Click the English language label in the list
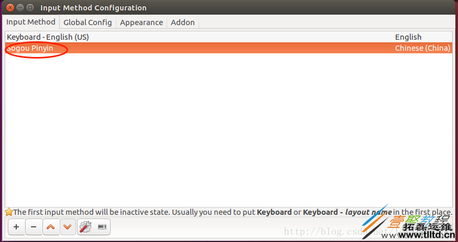 point(408,37)
